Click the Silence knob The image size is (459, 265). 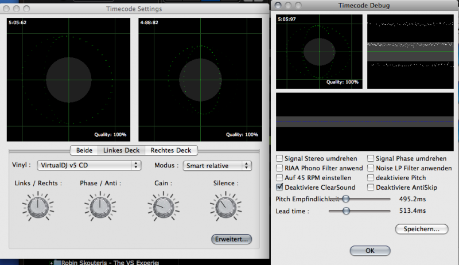(223, 205)
